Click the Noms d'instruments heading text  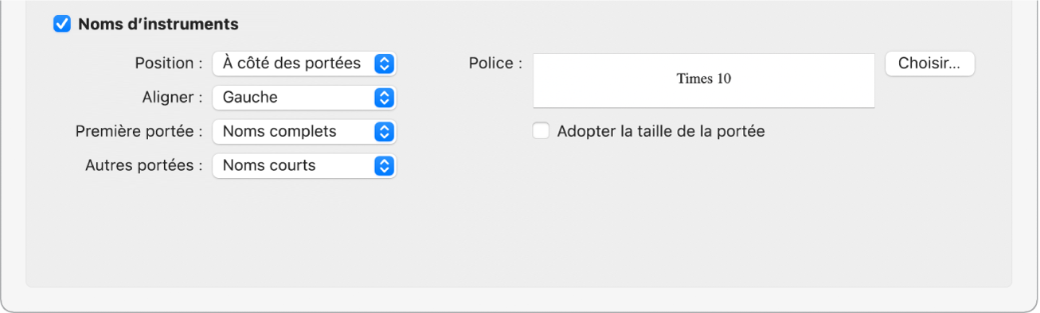pos(158,25)
